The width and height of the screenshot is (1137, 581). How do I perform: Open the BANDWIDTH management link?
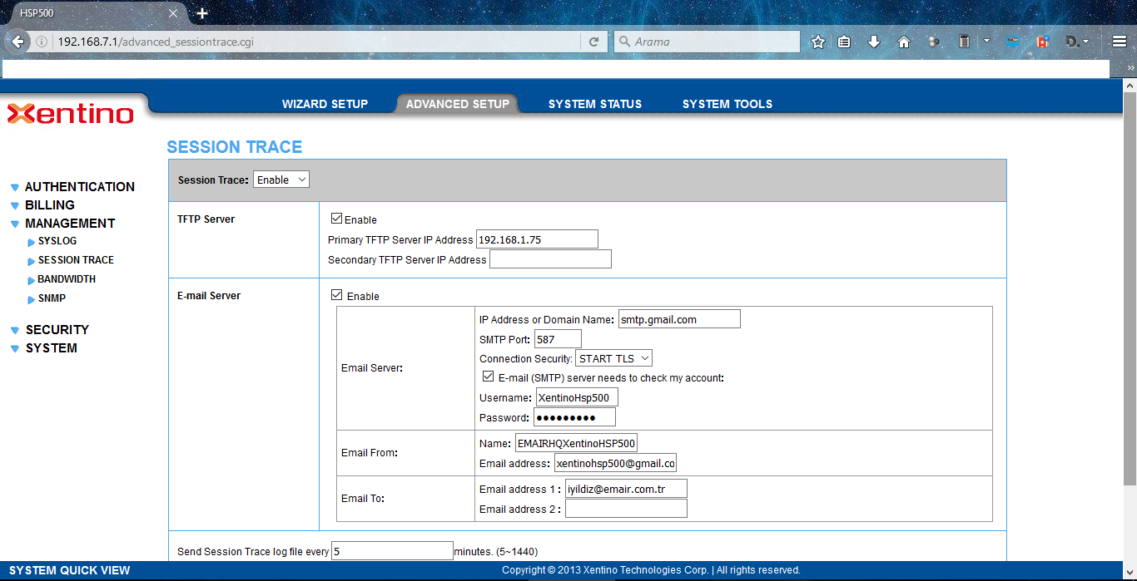click(x=67, y=279)
